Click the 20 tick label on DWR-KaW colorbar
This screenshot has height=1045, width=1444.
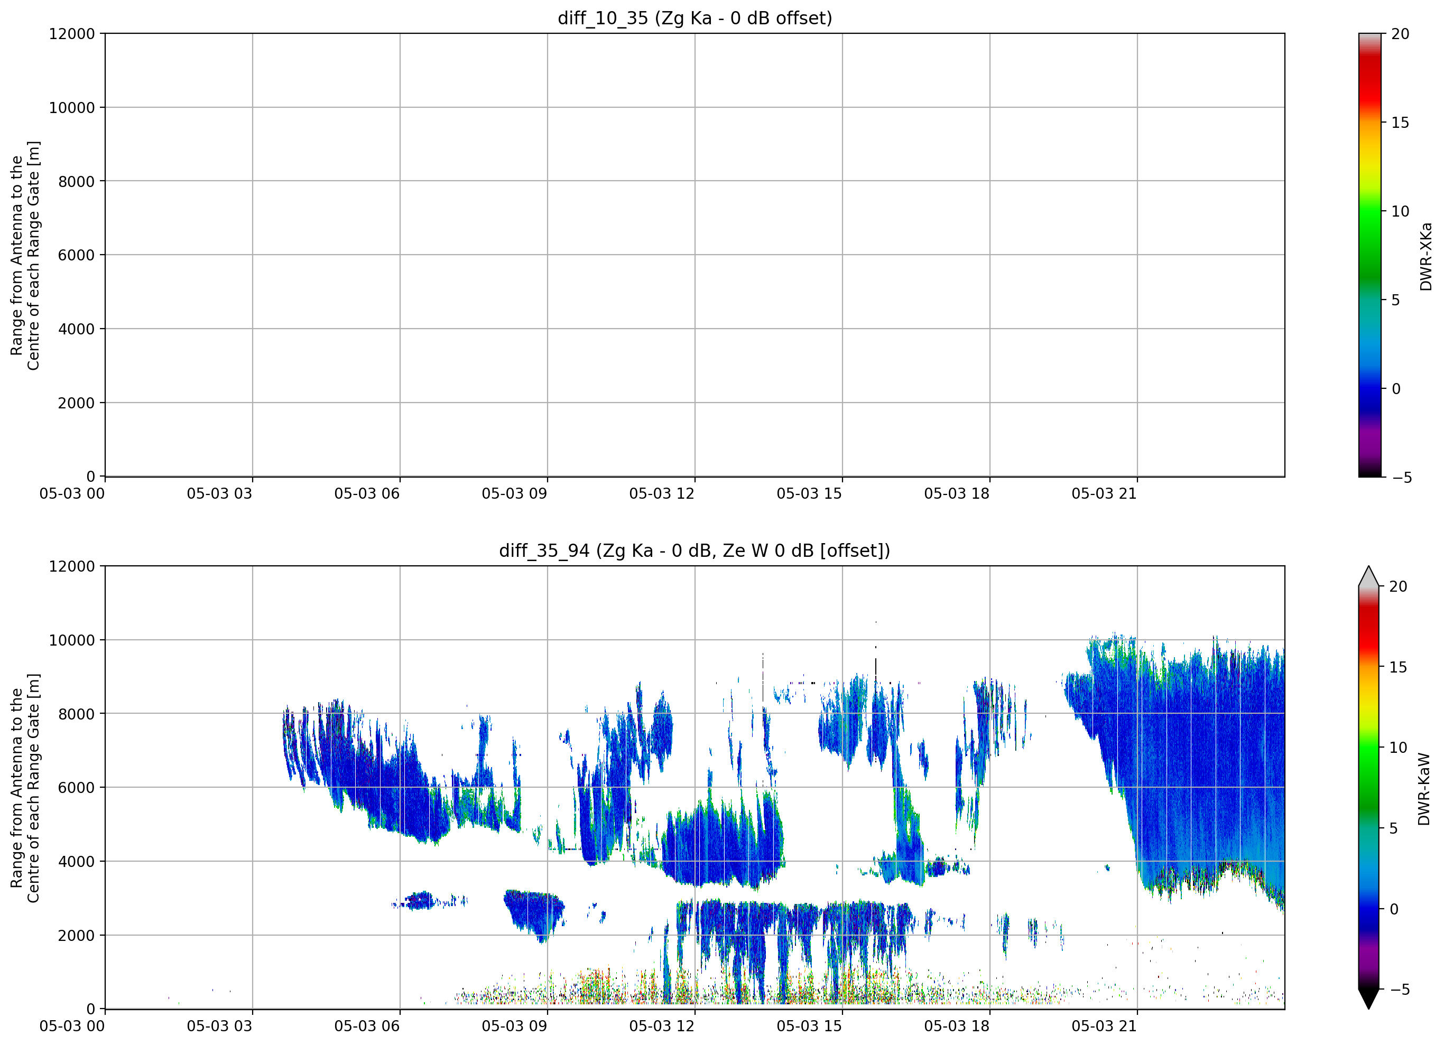1398,587
